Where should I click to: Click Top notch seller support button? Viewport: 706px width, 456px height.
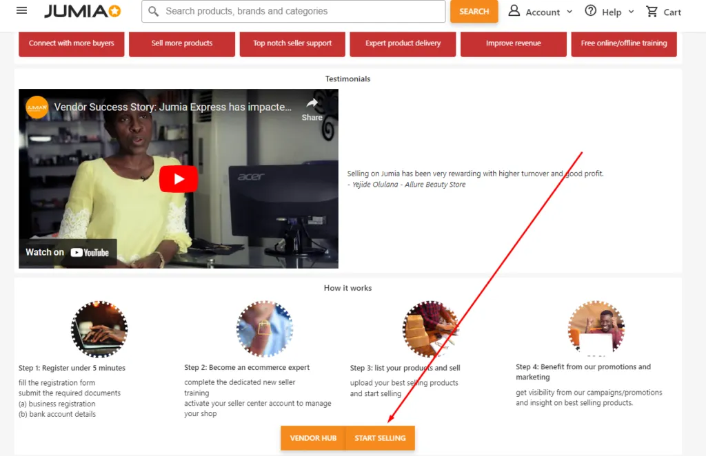click(292, 43)
